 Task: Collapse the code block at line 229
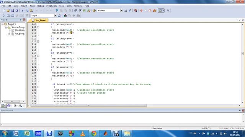coord(38,87)
